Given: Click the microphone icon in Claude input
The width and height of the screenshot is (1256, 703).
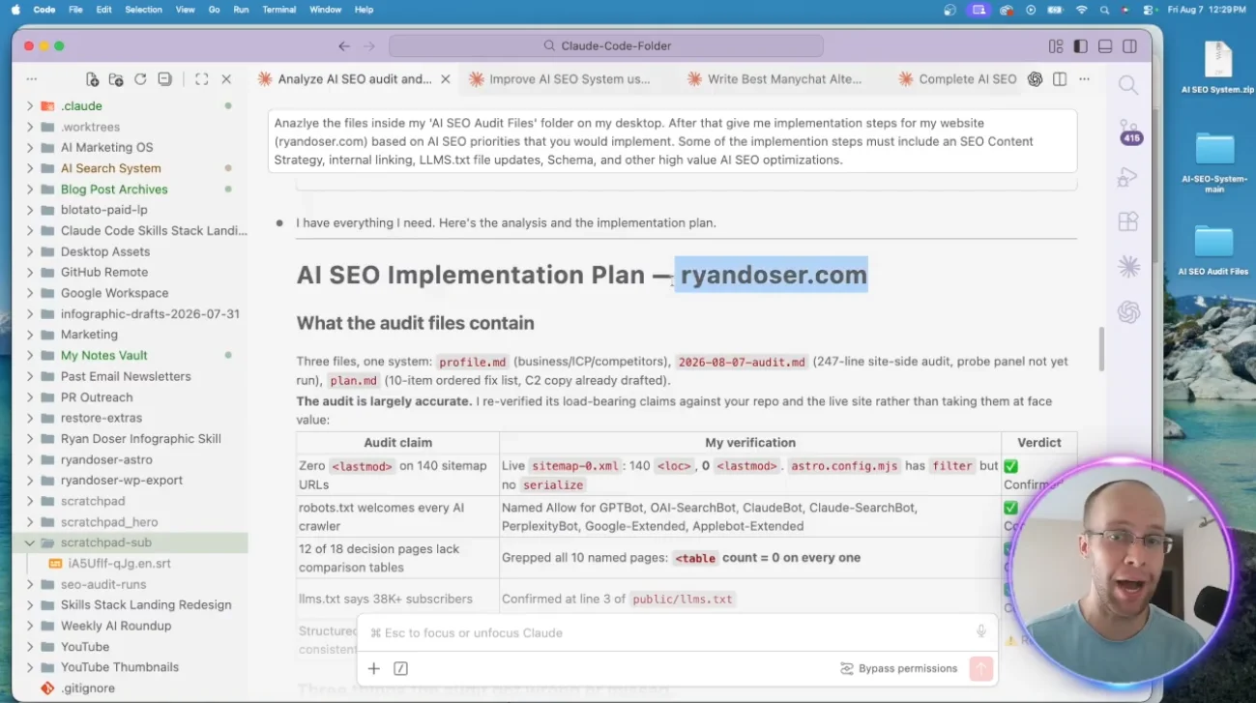Looking at the screenshot, I should 981,631.
